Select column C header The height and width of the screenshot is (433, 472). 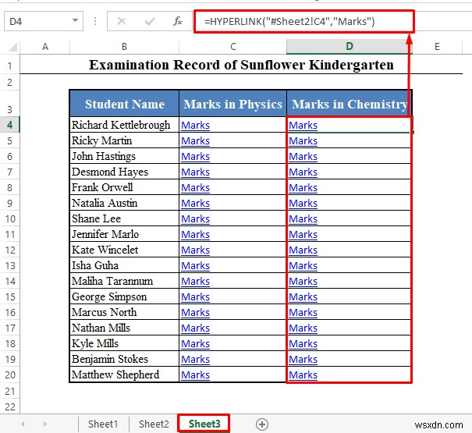pyautogui.click(x=232, y=47)
